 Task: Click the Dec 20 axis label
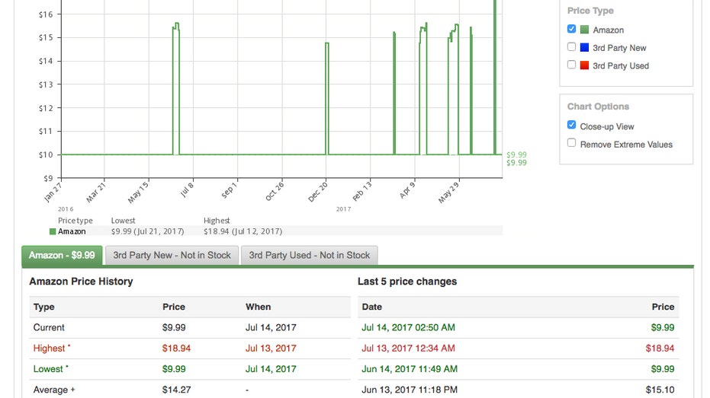318,192
